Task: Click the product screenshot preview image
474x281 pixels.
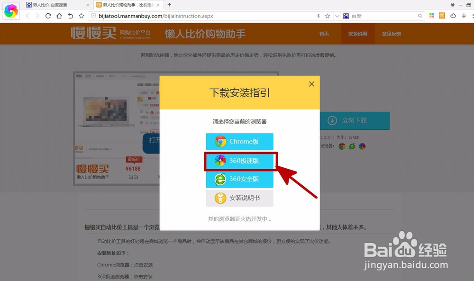Action: (117, 128)
